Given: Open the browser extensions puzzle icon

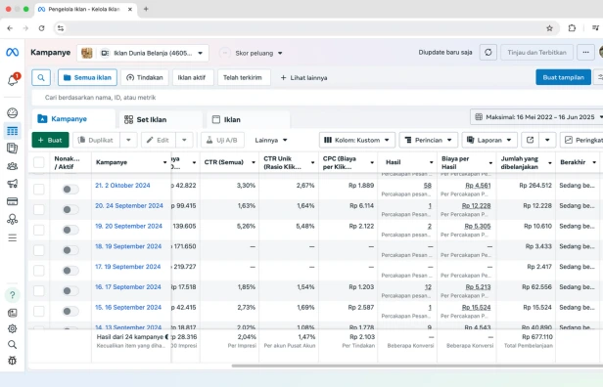Looking at the screenshot, I should 572,28.
